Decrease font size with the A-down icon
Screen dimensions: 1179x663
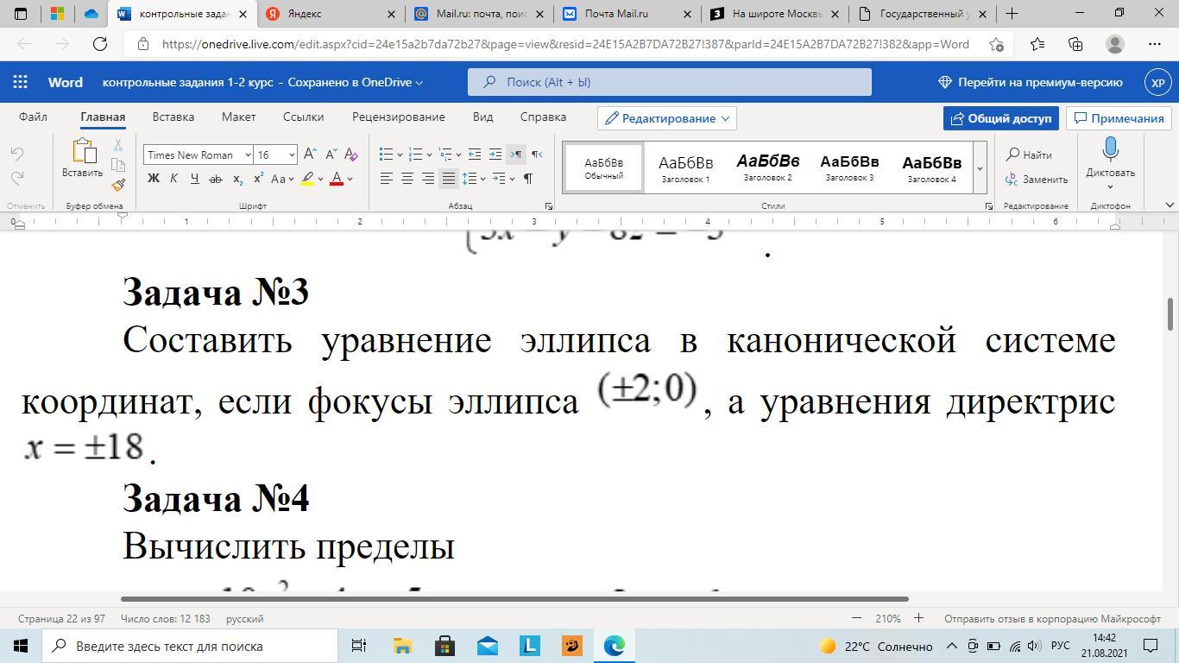pos(331,155)
